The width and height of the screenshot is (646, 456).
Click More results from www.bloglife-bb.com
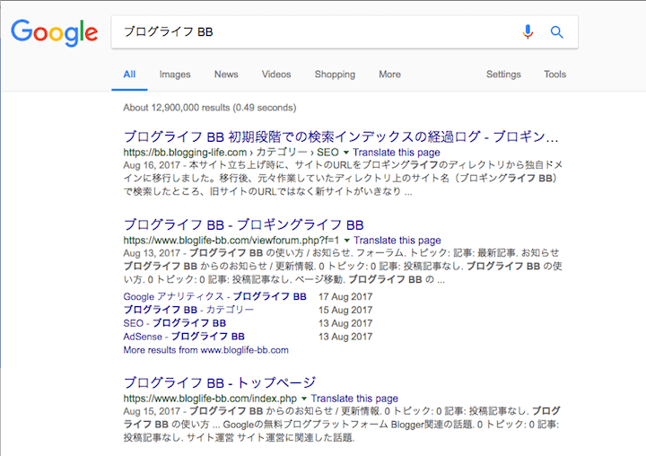point(205,350)
